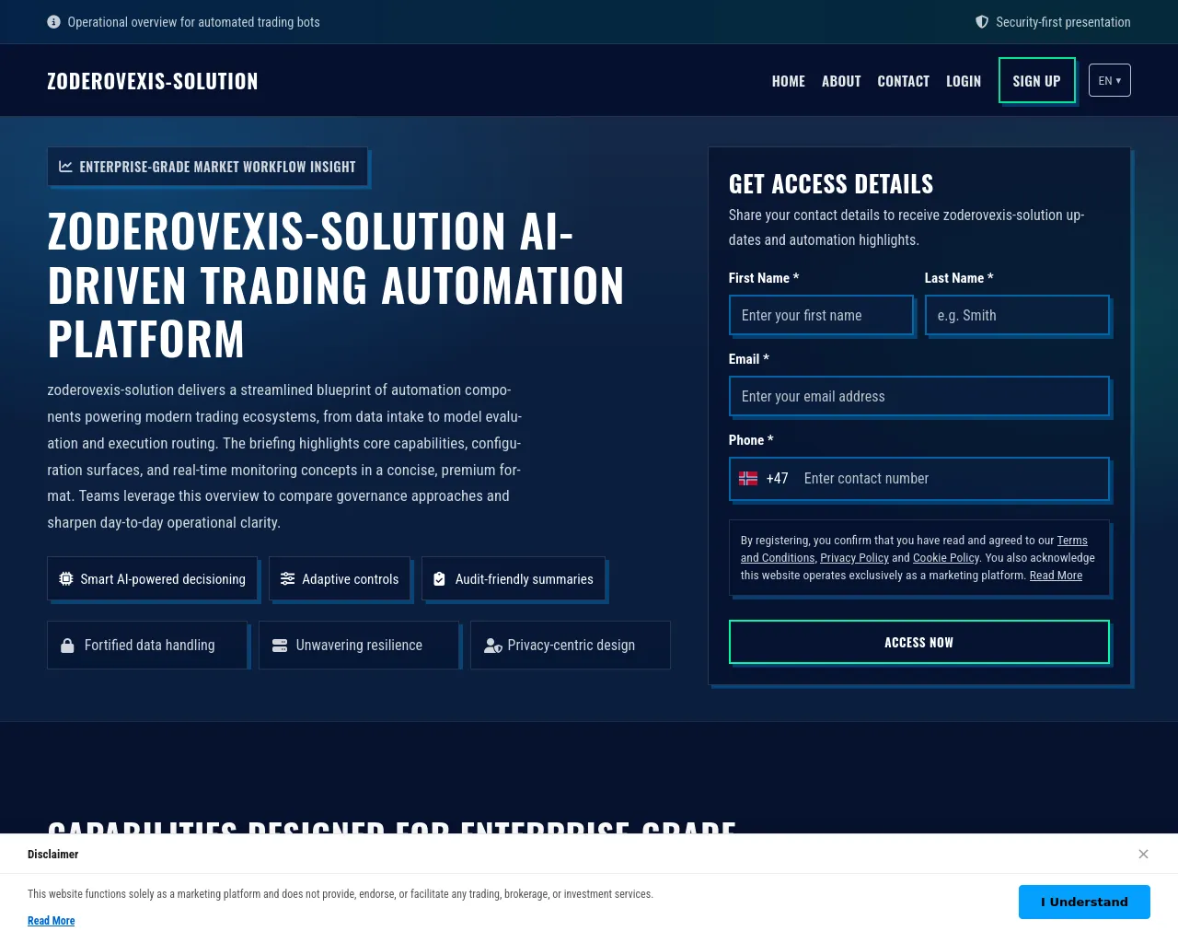Focus the Enter your email address field
Viewport: 1178px width, 943px height.
918,396
